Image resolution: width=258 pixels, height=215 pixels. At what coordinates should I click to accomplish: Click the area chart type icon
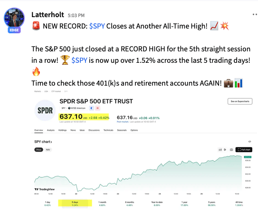point(220,149)
